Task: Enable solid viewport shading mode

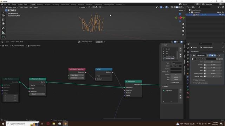Action: (x=177, y=7)
